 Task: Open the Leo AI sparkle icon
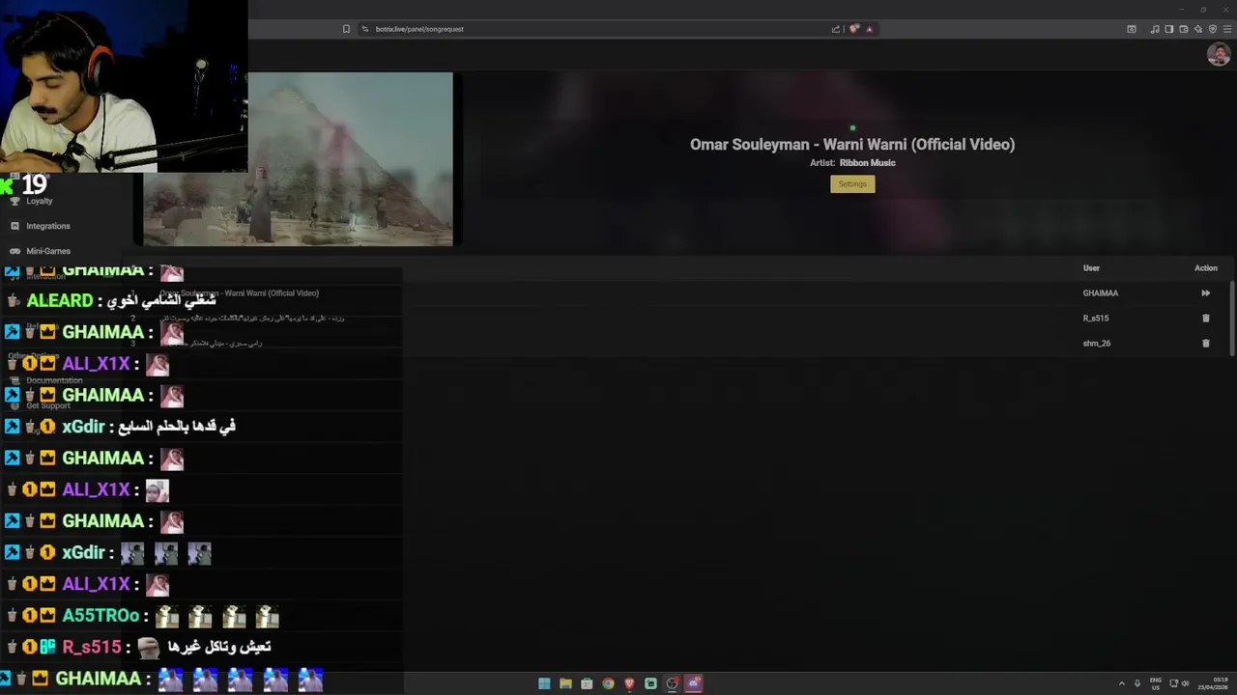(x=1198, y=29)
